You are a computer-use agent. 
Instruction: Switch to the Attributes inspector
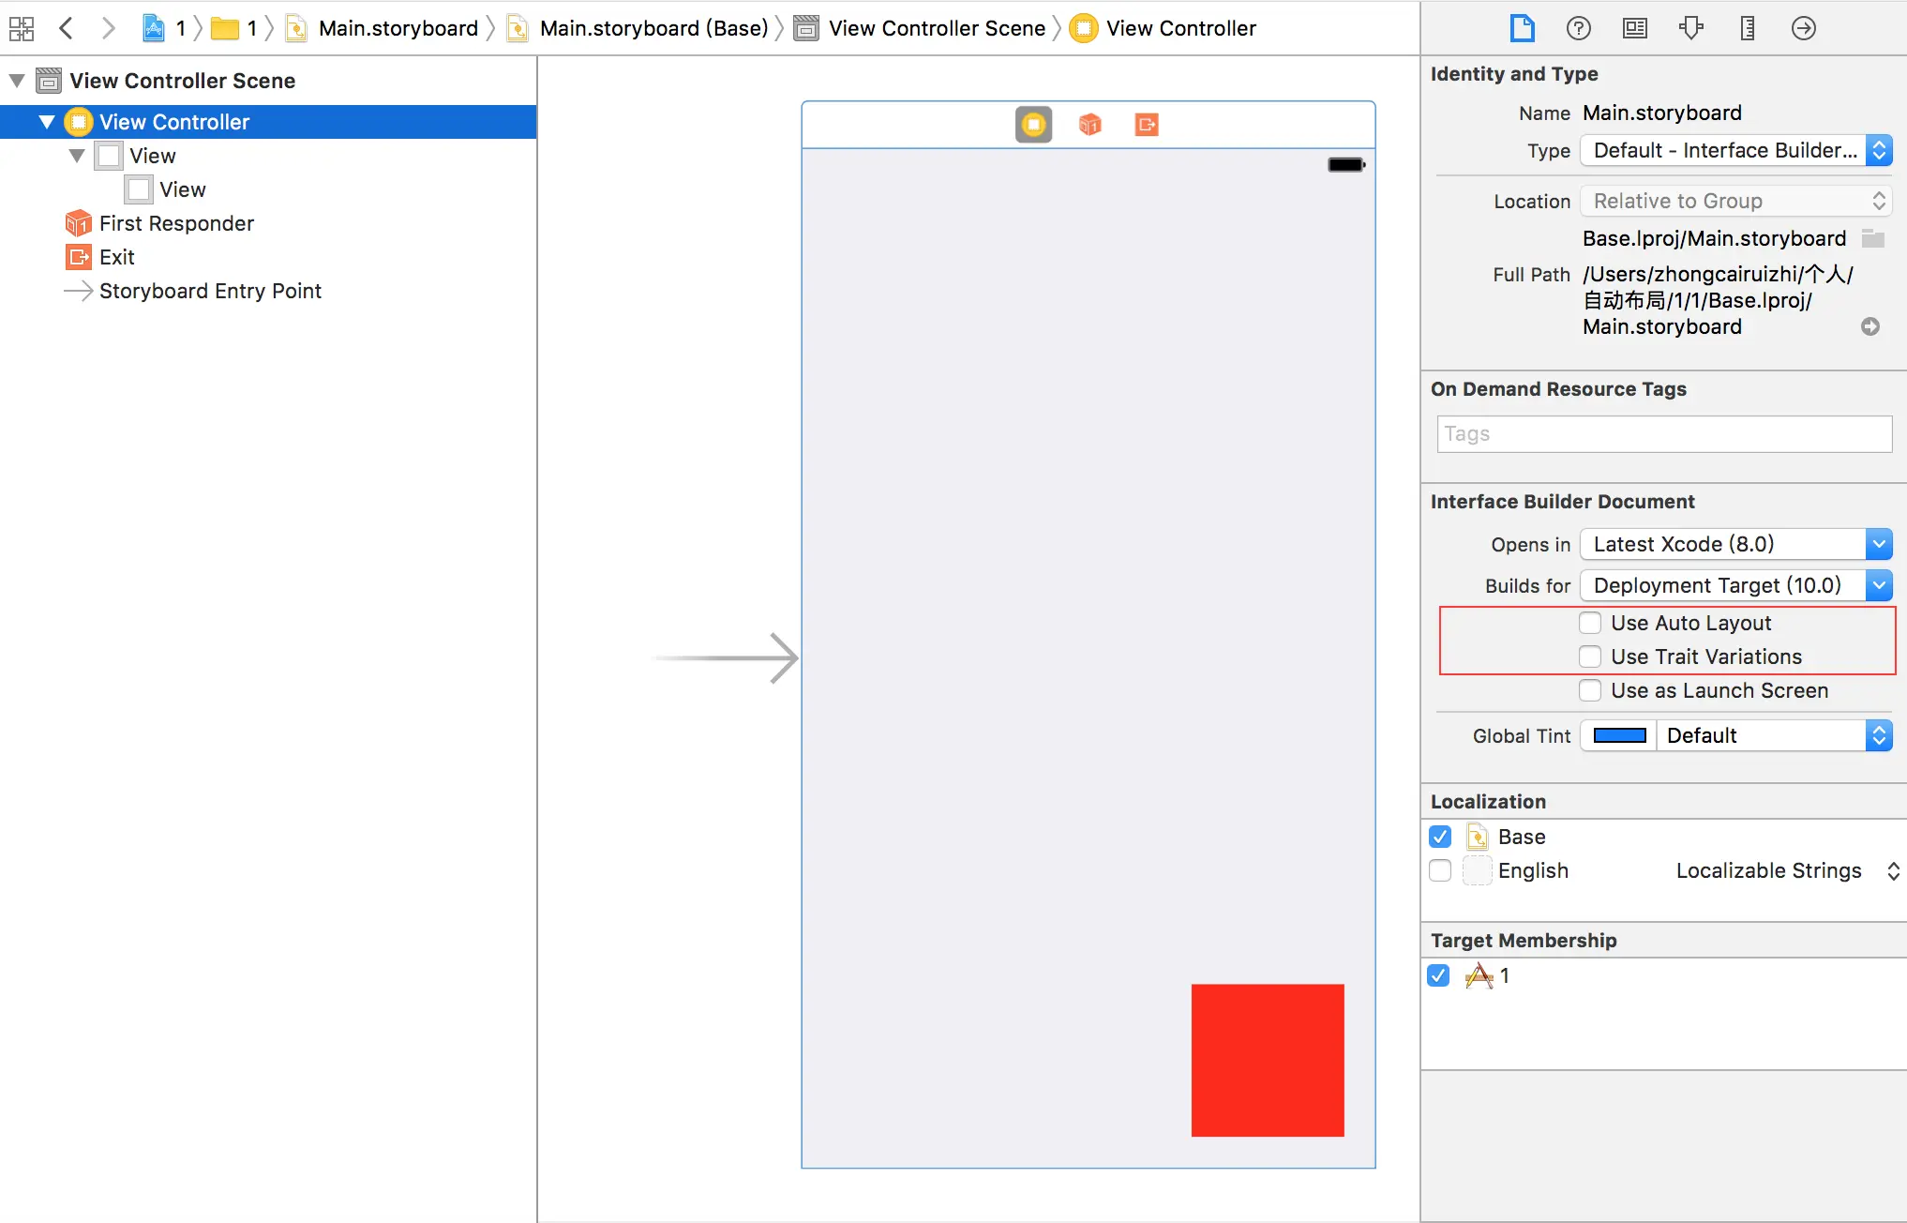(x=1690, y=28)
